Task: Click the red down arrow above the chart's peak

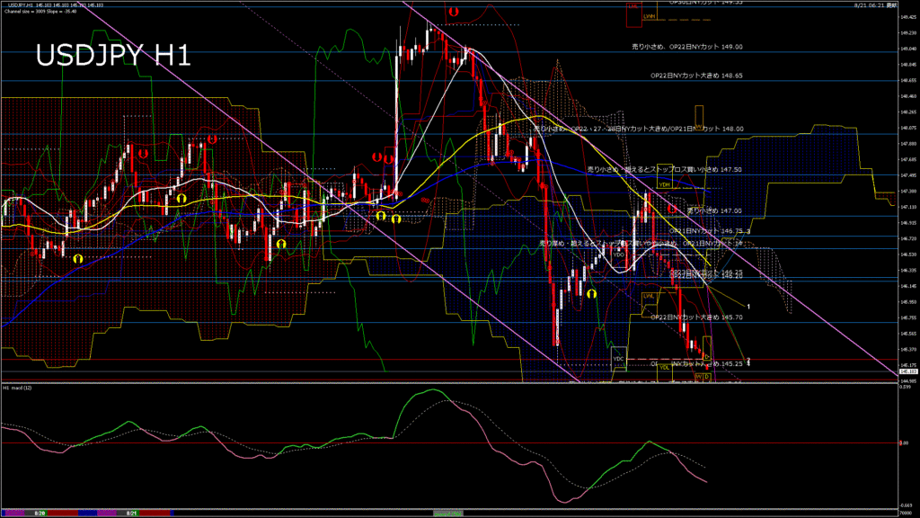Action: (x=454, y=11)
